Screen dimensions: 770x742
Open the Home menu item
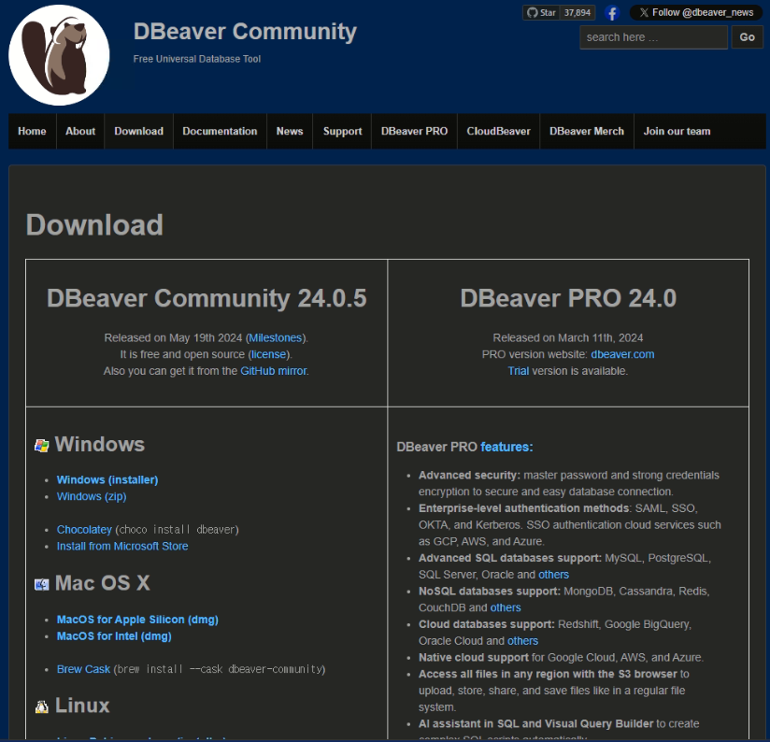(32, 131)
